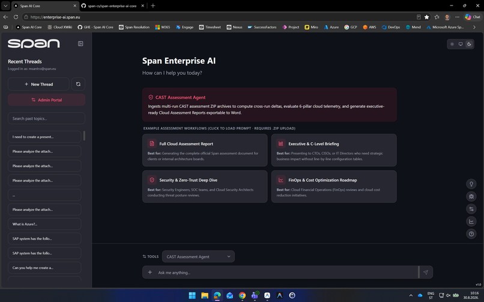Start a New Thread

tap(38, 84)
